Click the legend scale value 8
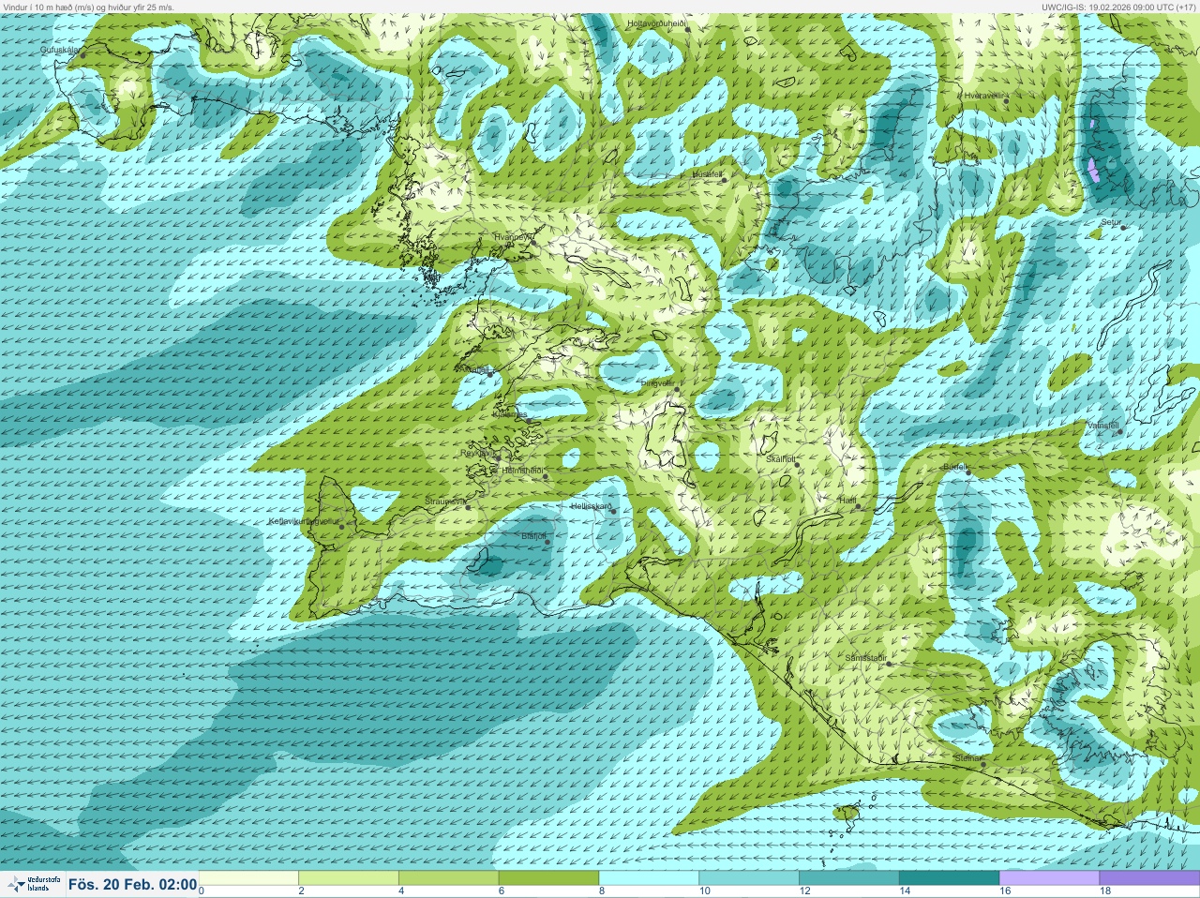 click(602, 891)
